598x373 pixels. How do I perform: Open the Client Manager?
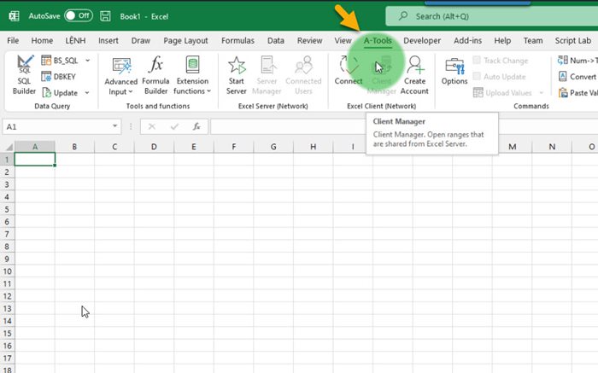coord(381,75)
